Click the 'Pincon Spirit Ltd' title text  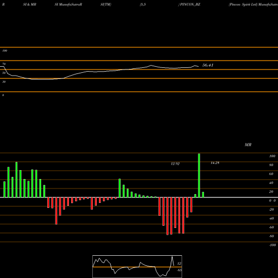pyautogui.click(x=243, y=4)
